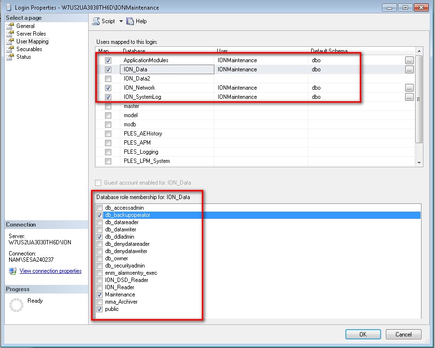
Task: Disable the db_backupoperator role checkbox
Action: coord(99,215)
